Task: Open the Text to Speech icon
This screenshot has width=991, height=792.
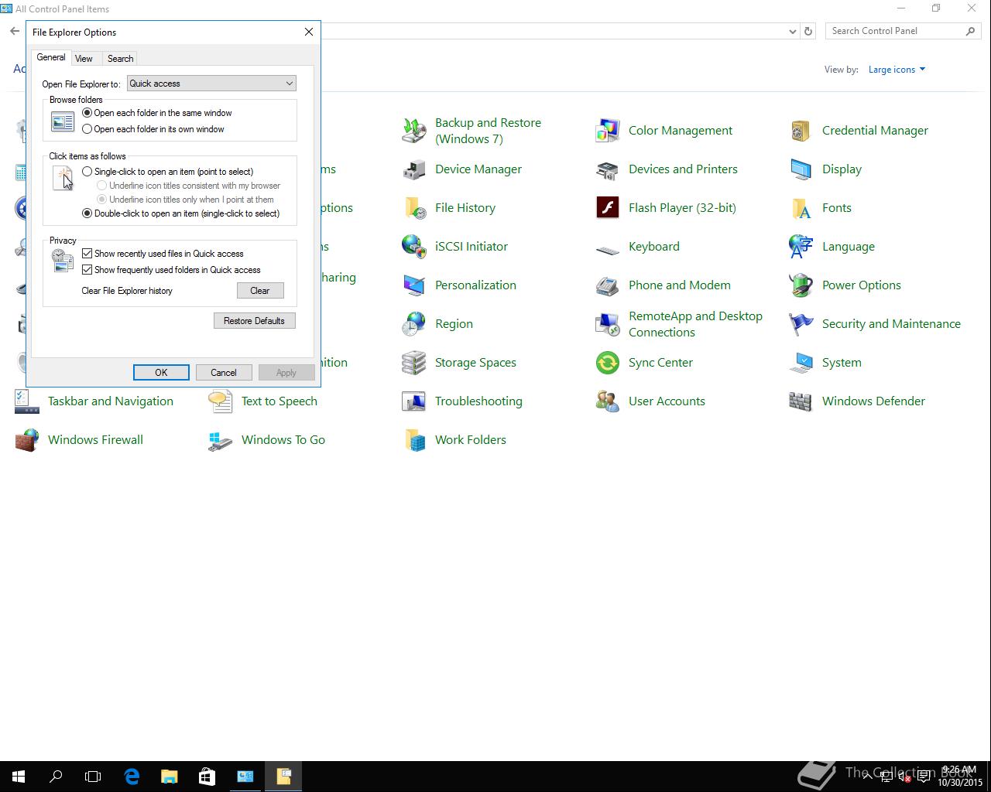Action: coord(221,401)
